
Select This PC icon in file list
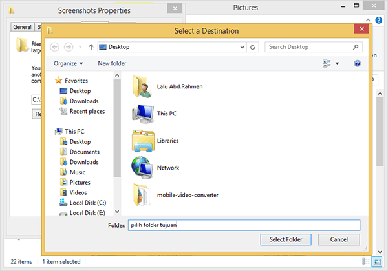[143, 114]
